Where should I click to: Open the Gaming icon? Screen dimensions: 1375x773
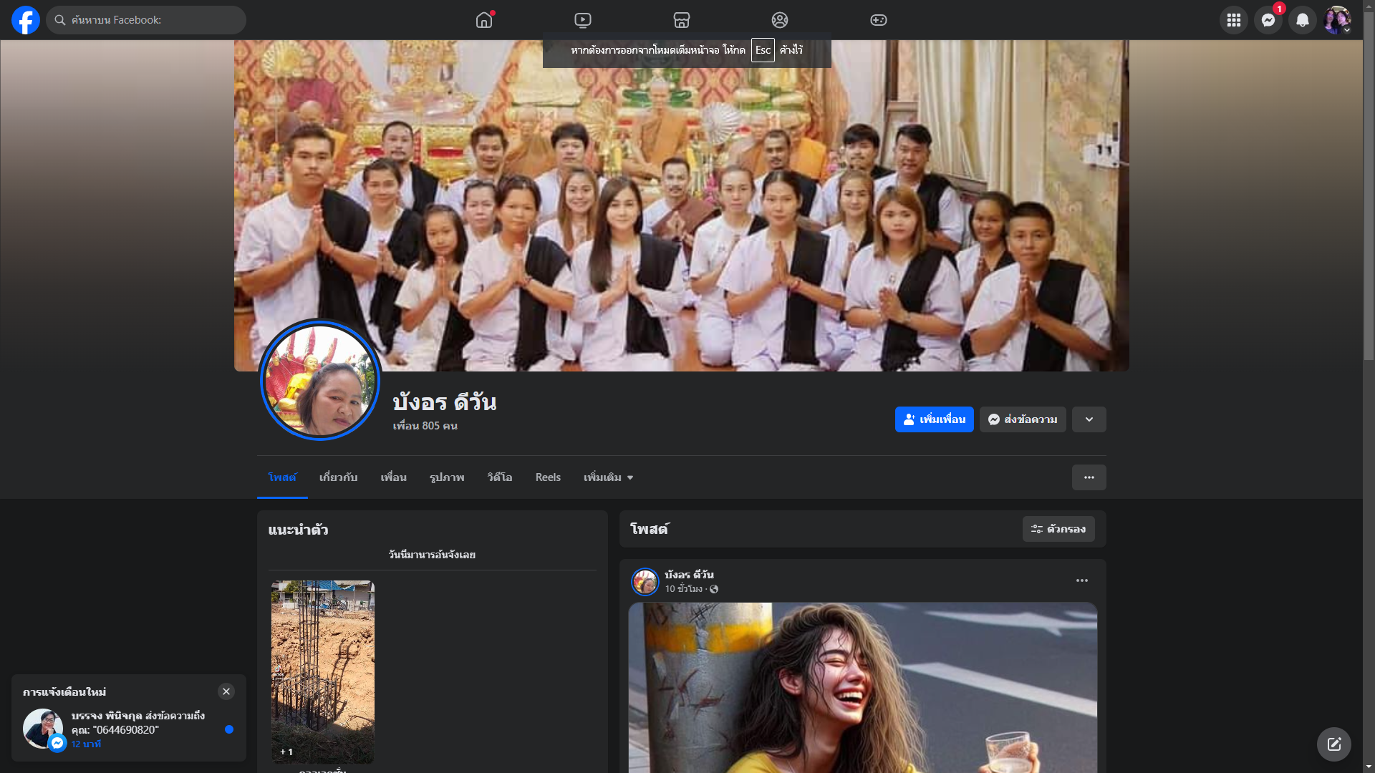878,20
